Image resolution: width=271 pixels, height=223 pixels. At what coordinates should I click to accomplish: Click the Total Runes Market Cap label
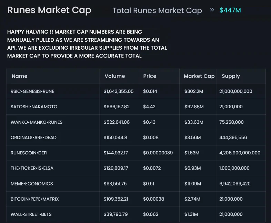157,11
